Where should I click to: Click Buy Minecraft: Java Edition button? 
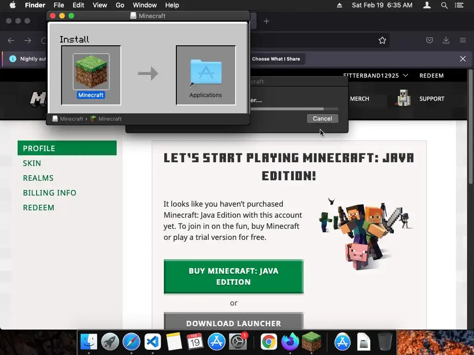tap(234, 276)
